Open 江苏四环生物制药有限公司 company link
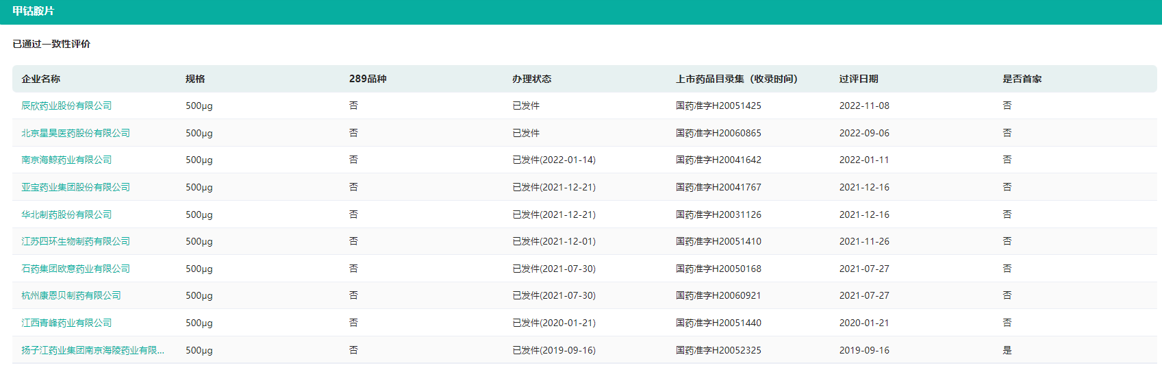1162x370 pixels. [x=75, y=241]
